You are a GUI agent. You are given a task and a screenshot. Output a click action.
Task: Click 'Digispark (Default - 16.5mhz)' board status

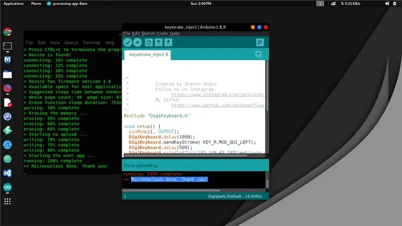point(235,196)
